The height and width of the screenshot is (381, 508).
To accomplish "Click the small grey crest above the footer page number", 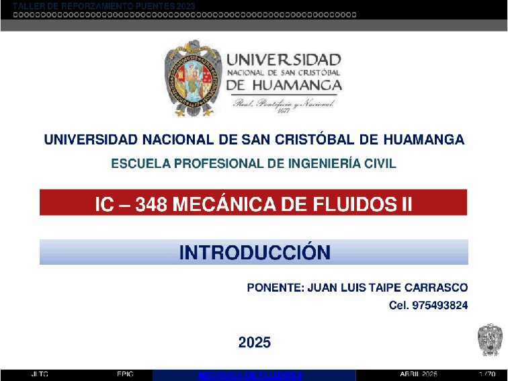I will (x=490, y=339).
